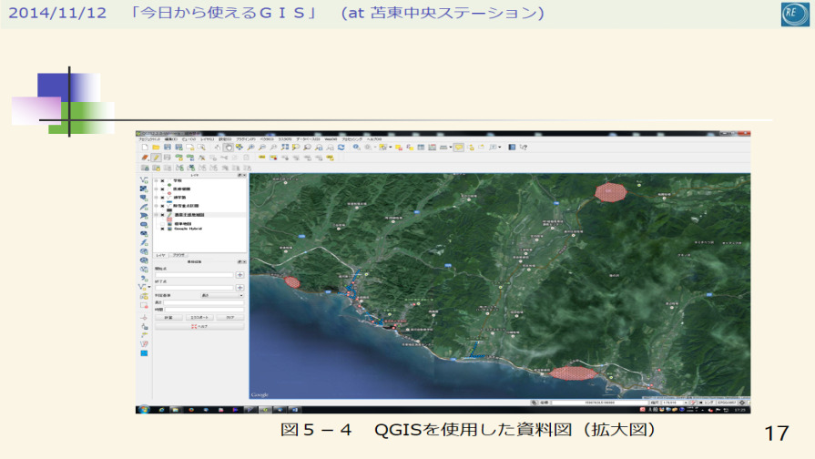
Task: Select the Zoom In magnifier tool
Action: tap(250, 147)
